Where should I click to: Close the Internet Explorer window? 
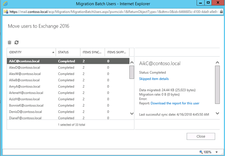pos(218,3)
